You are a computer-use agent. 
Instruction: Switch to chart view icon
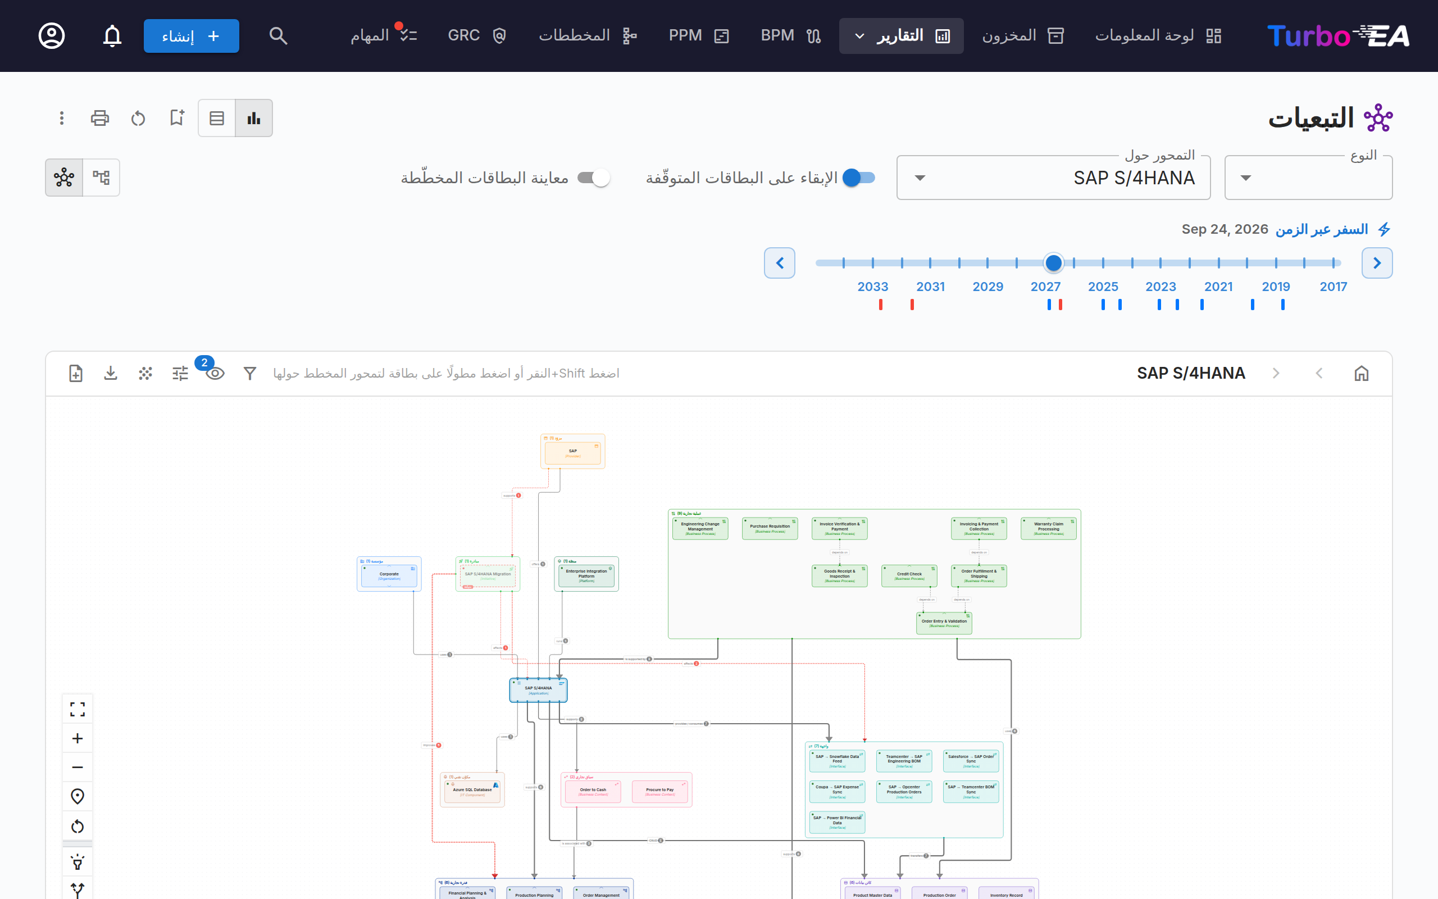[x=254, y=118]
